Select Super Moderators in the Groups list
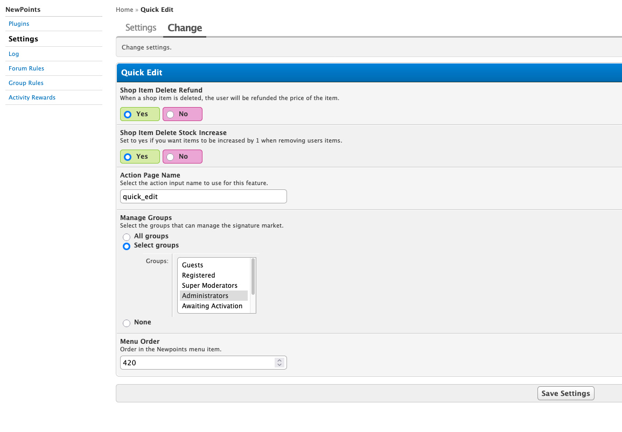Image resolution: width=622 pixels, height=432 pixels. click(209, 286)
